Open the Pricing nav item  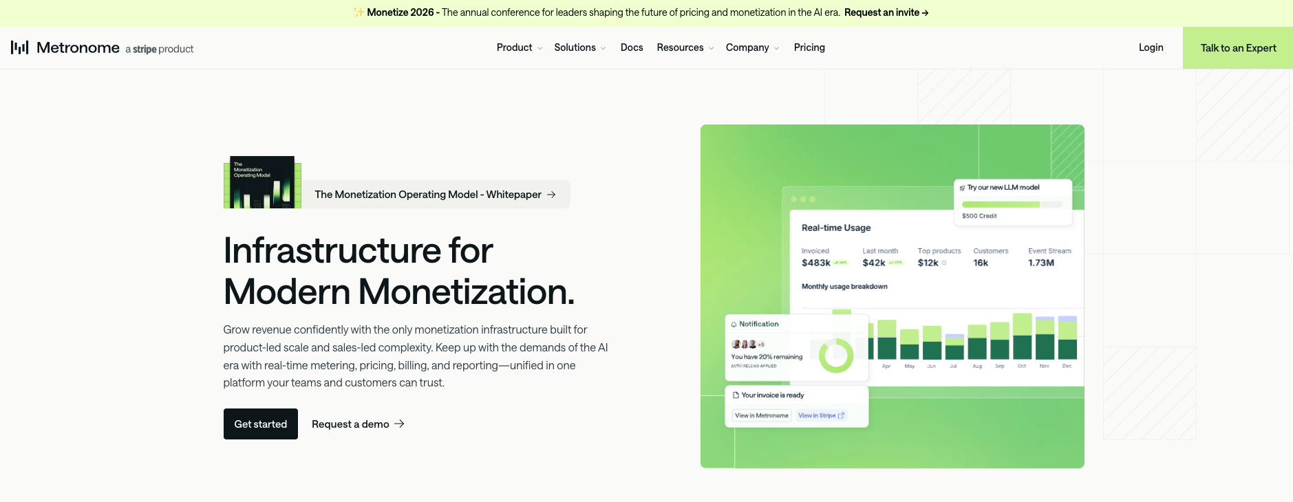(x=809, y=47)
